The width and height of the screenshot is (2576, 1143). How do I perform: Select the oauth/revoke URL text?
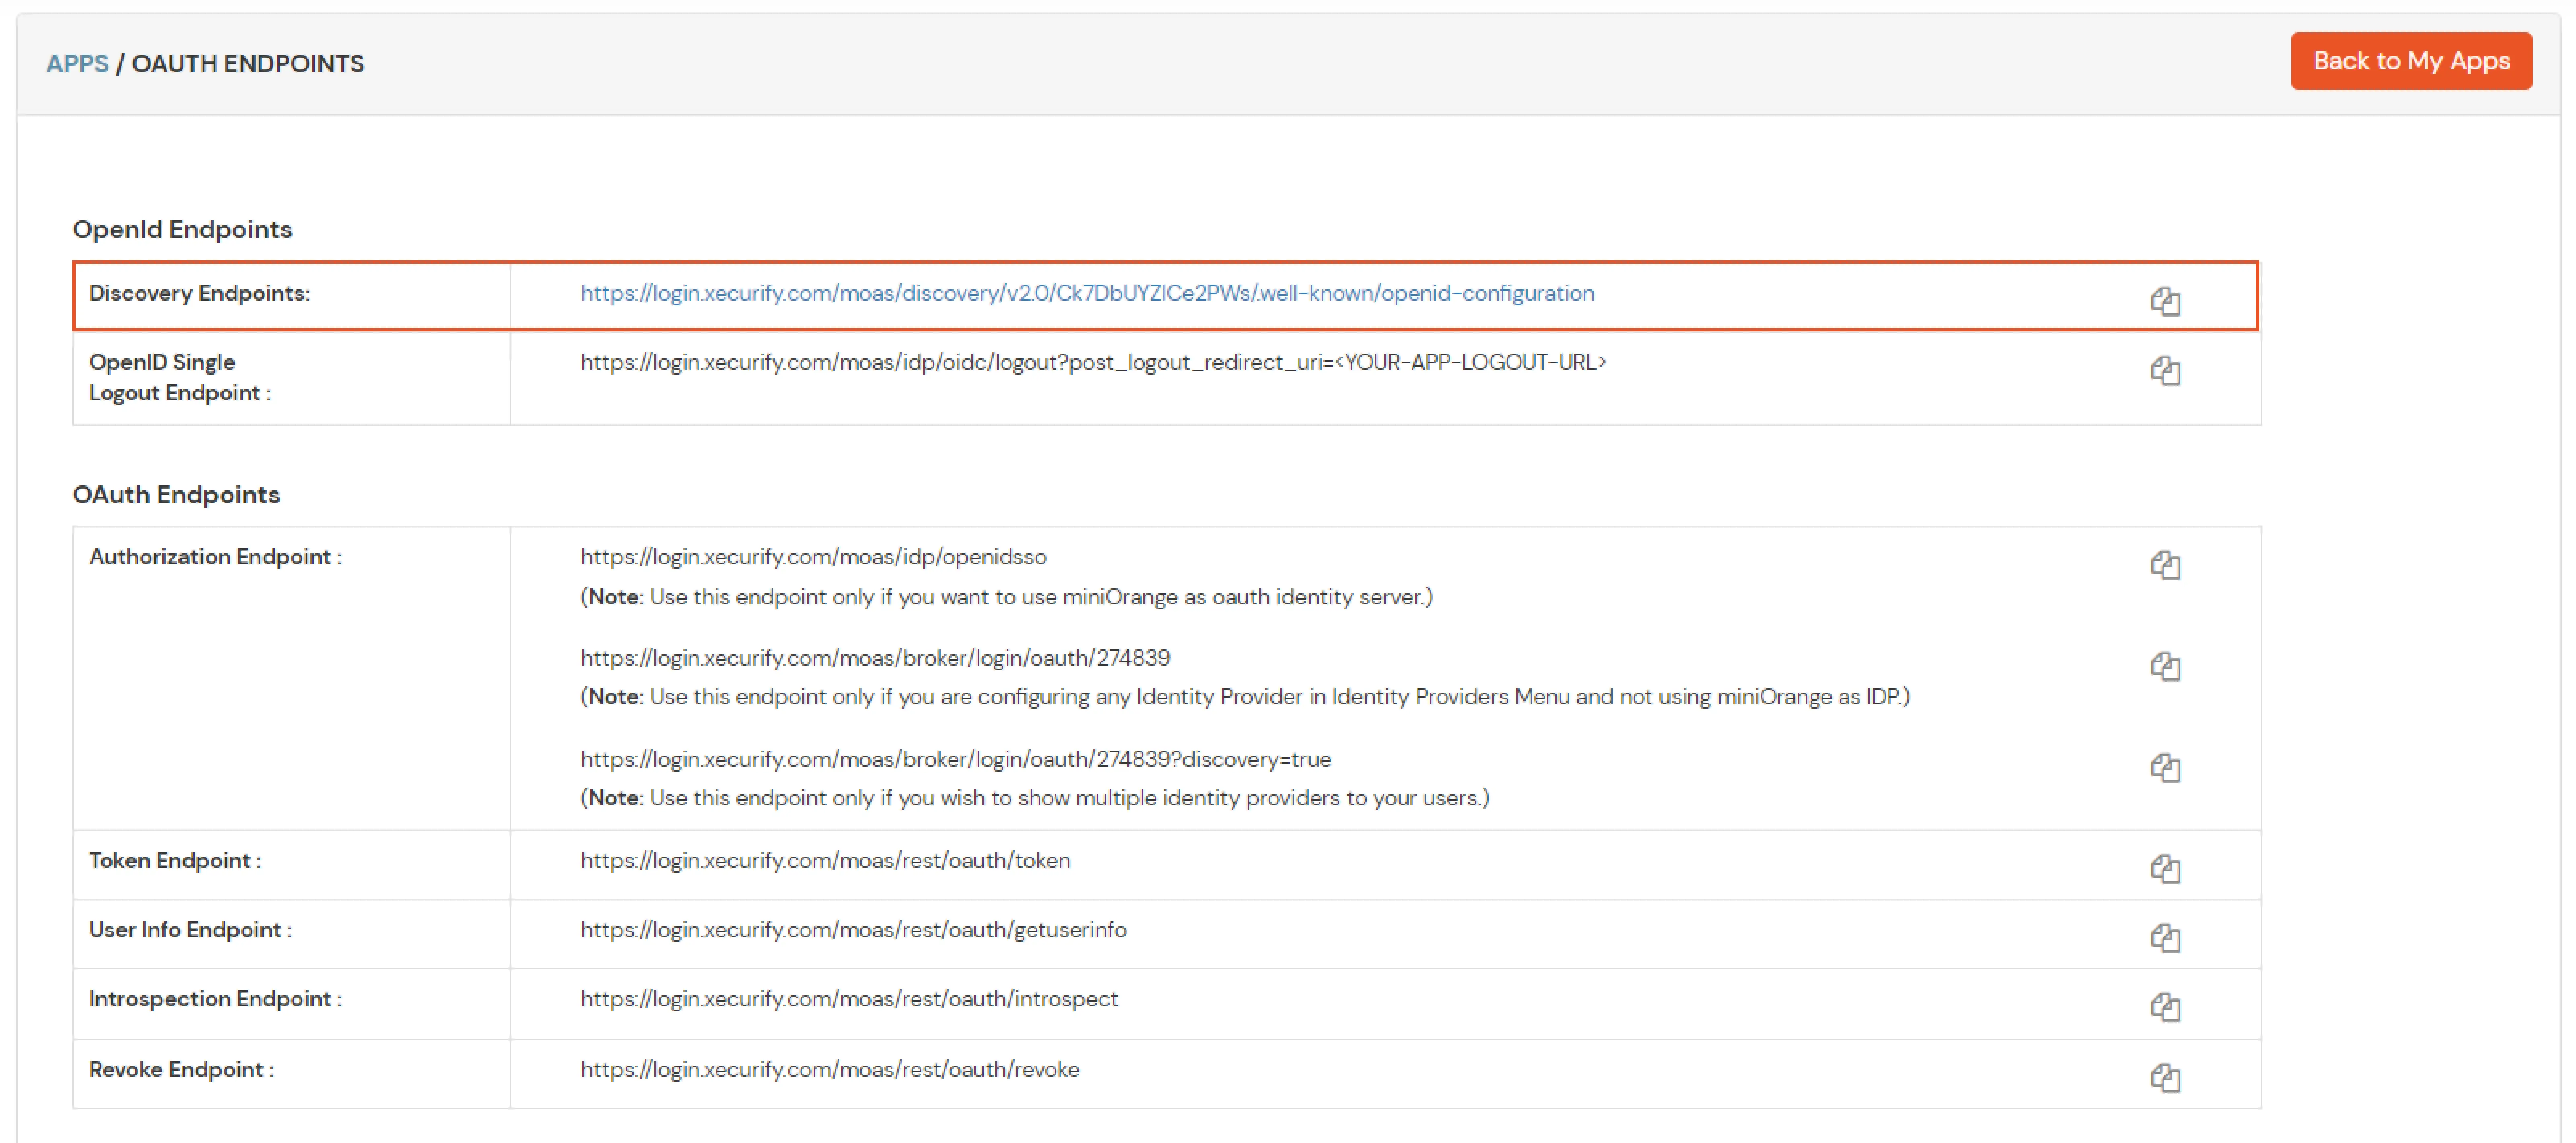click(830, 1070)
